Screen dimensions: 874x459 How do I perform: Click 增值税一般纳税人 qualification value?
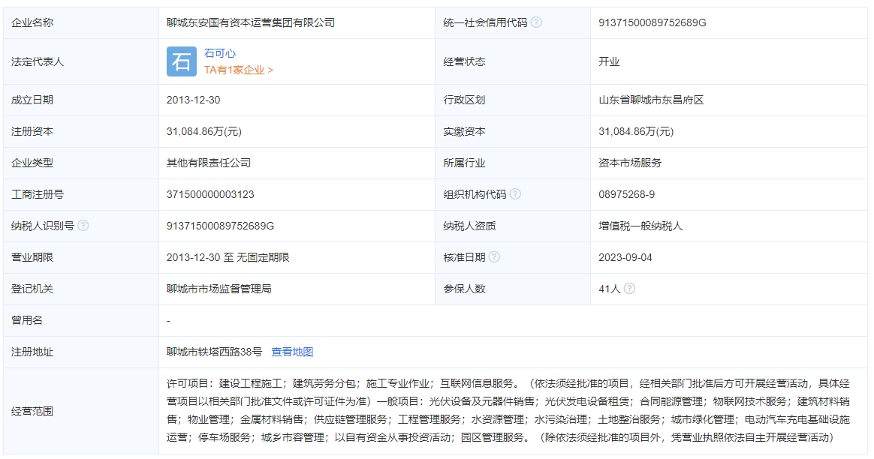click(640, 226)
